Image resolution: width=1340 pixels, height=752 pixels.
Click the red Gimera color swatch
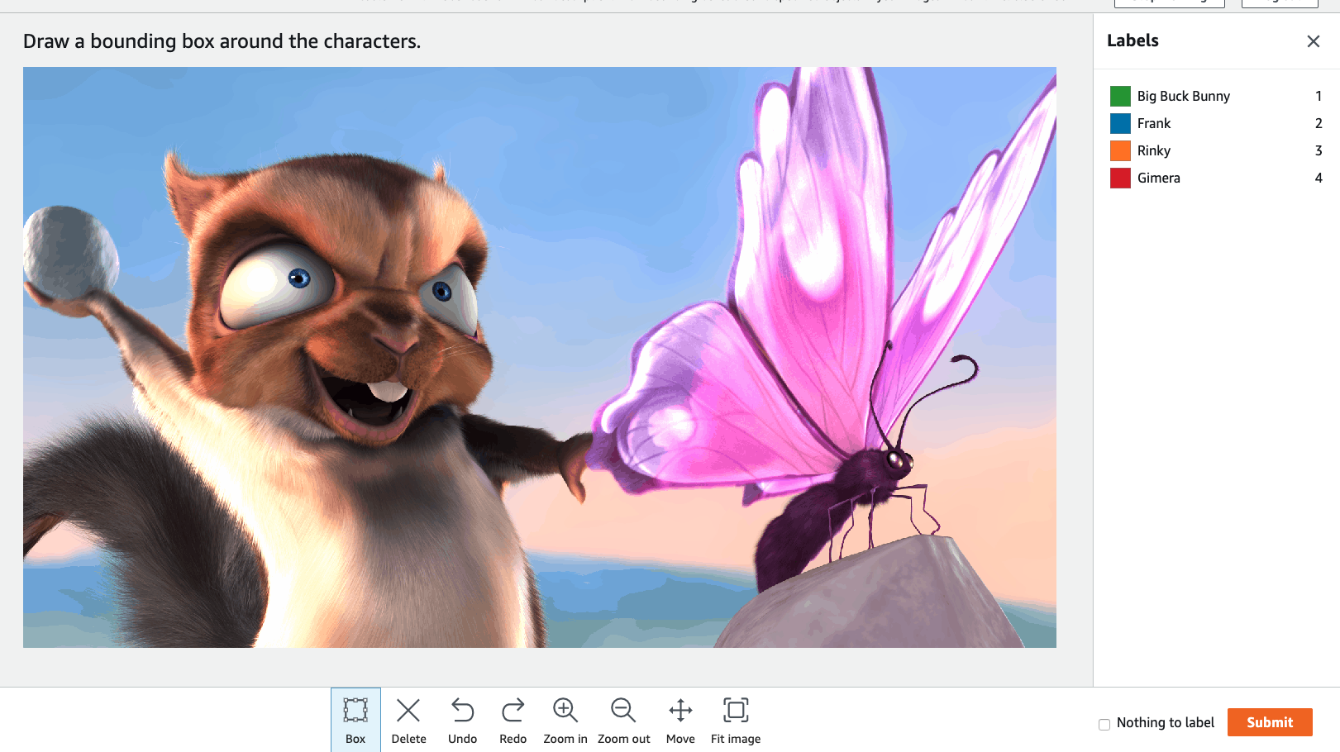pos(1120,178)
